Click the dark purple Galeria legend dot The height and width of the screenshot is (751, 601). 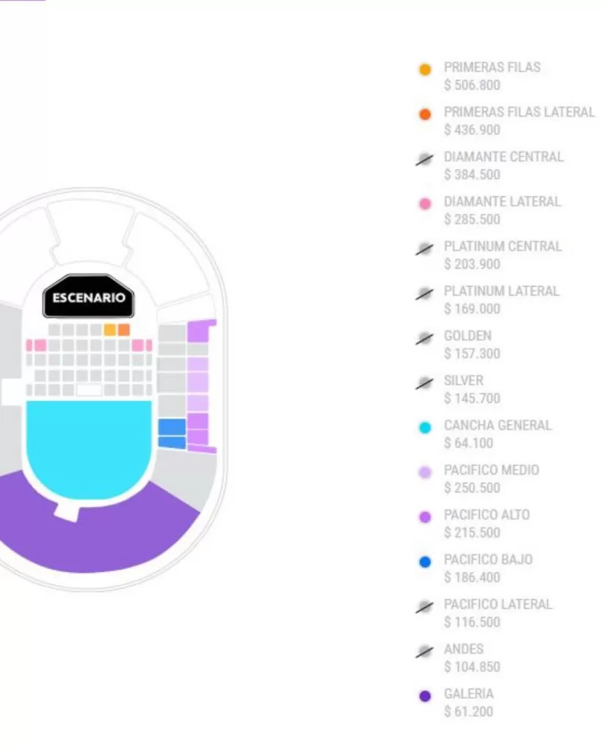(x=425, y=696)
